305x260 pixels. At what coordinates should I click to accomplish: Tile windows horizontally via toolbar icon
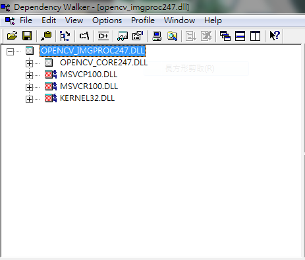point(240,36)
